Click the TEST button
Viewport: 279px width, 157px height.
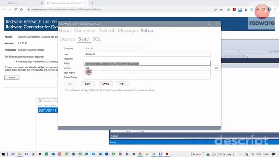click(122, 84)
